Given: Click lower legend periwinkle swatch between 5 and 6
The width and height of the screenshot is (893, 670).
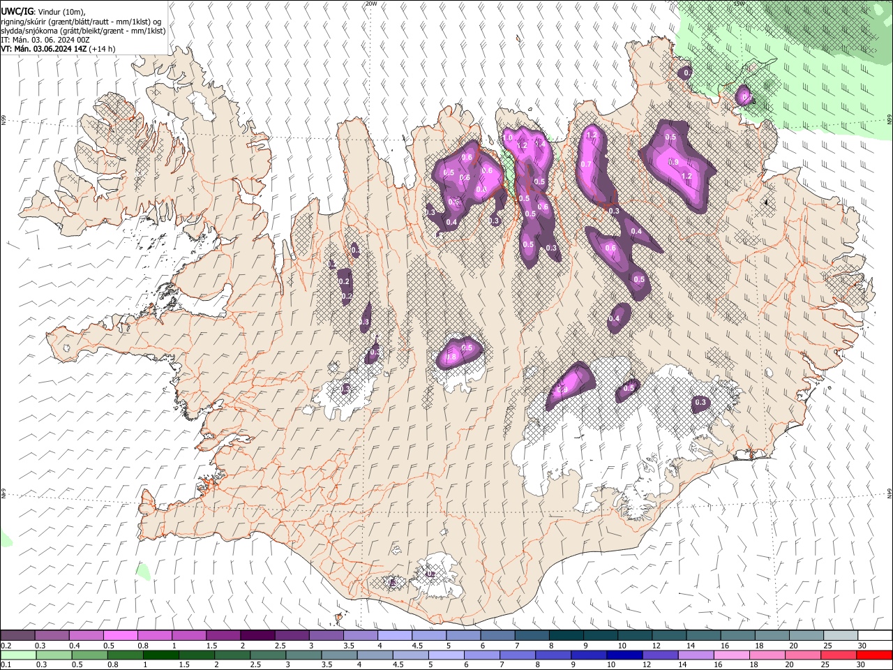Looking at the screenshot, I should 445,655.
